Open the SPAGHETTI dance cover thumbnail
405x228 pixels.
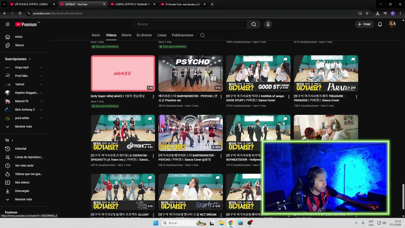click(x=123, y=133)
